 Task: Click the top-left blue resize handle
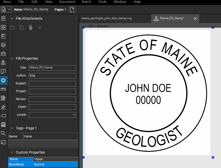pos(83,28)
